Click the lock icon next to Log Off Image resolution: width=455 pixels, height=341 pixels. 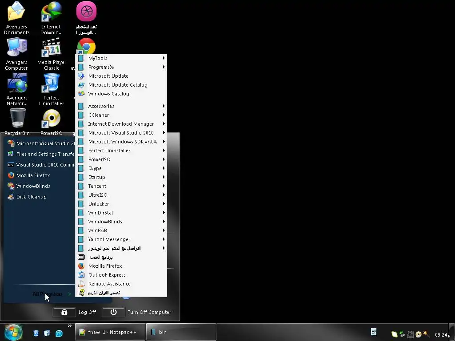(x=64, y=312)
